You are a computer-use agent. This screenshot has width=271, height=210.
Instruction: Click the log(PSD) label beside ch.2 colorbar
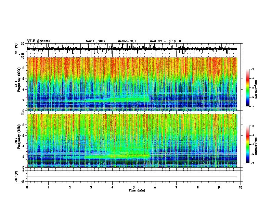[x=256, y=146]
